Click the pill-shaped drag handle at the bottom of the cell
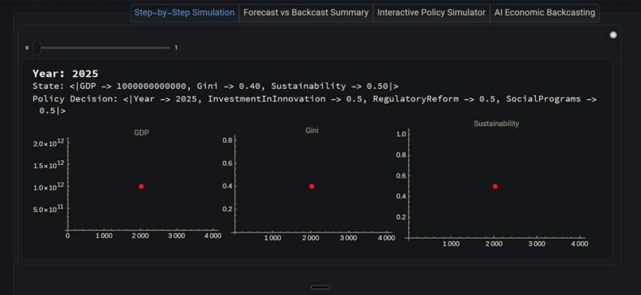This screenshot has width=641, height=295. pyautogui.click(x=320, y=287)
